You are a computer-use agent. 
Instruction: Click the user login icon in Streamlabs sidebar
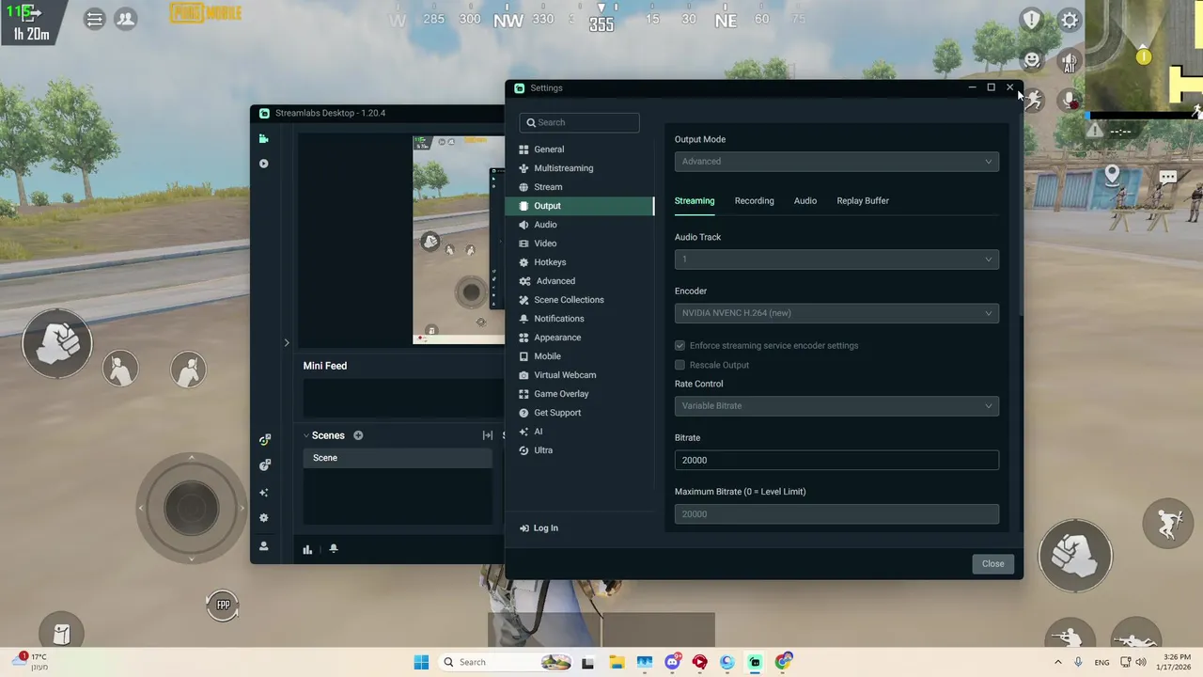point(264,546)
